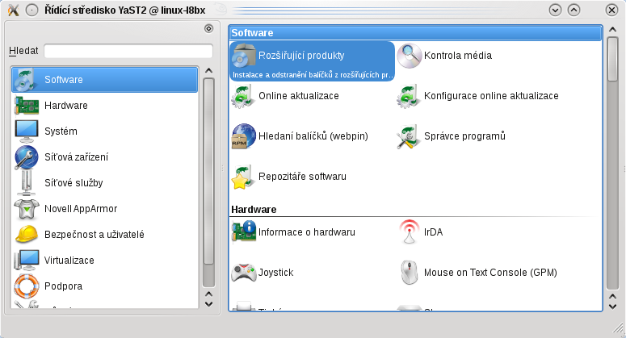Viewport: 626px width, 338px height.
Task: Select the Hardware category card icon
Action: click(27, 106)
